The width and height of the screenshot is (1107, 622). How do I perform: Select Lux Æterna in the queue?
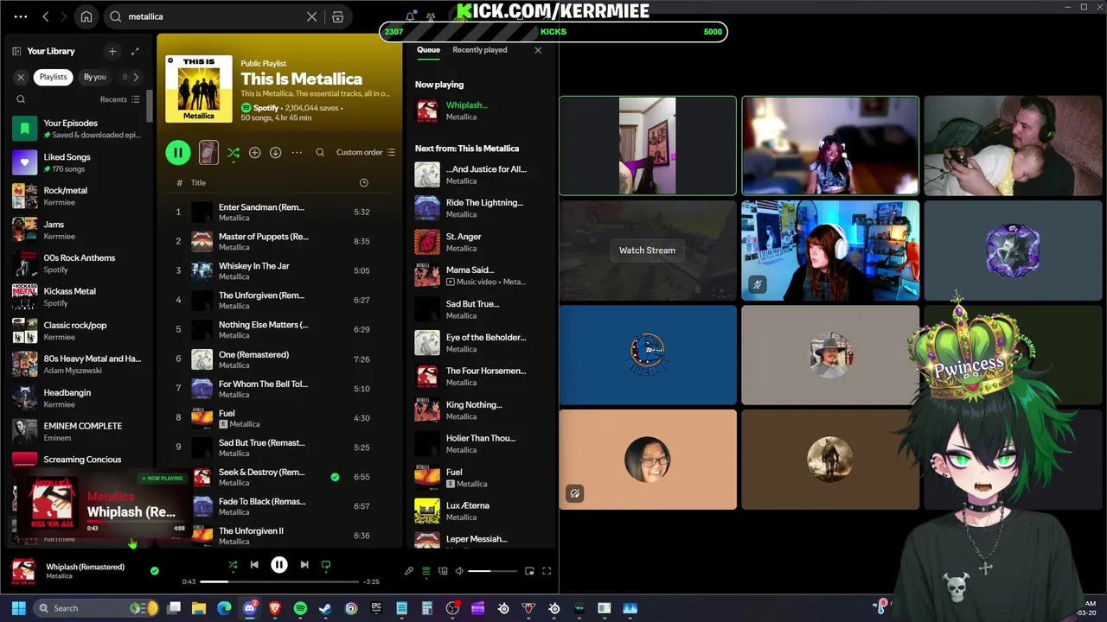pyautogui.click(x=478, y=511)
